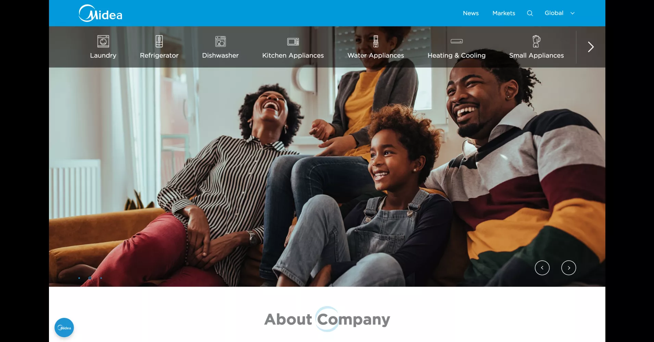Go to previous hero banner slide

click(542, 268)
